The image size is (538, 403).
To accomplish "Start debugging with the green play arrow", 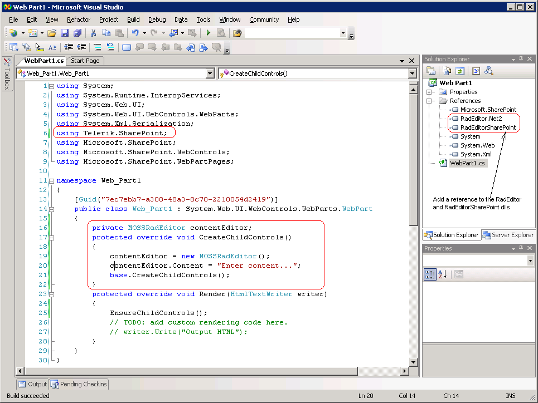I will (208, 33).
